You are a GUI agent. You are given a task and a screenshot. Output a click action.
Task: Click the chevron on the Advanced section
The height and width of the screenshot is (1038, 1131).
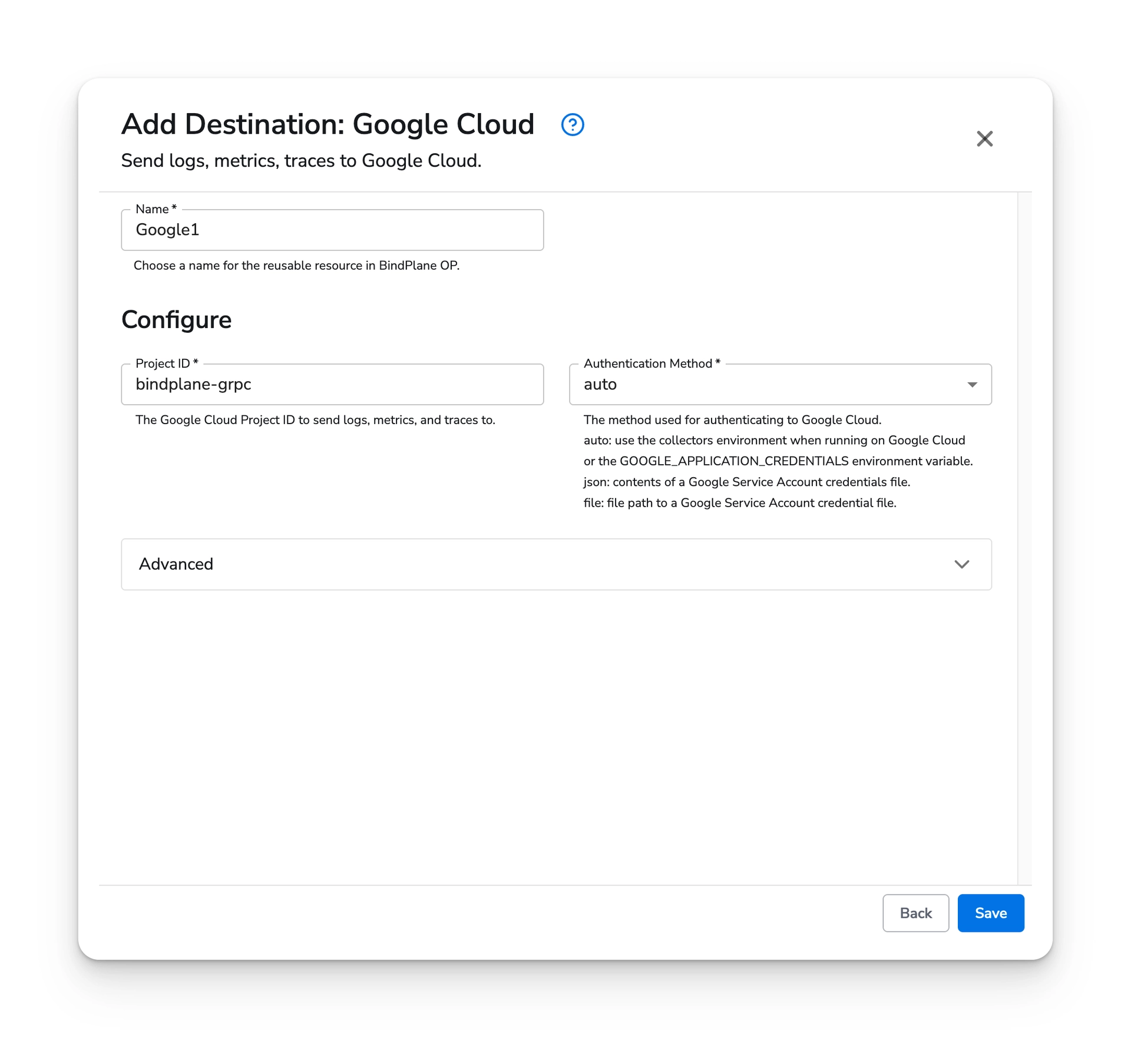961,564
